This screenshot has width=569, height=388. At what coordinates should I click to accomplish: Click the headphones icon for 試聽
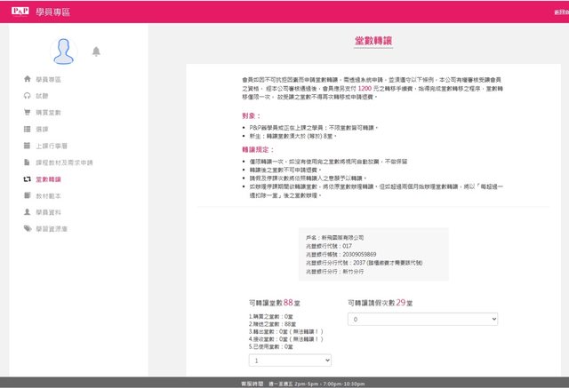click(27, 96)
